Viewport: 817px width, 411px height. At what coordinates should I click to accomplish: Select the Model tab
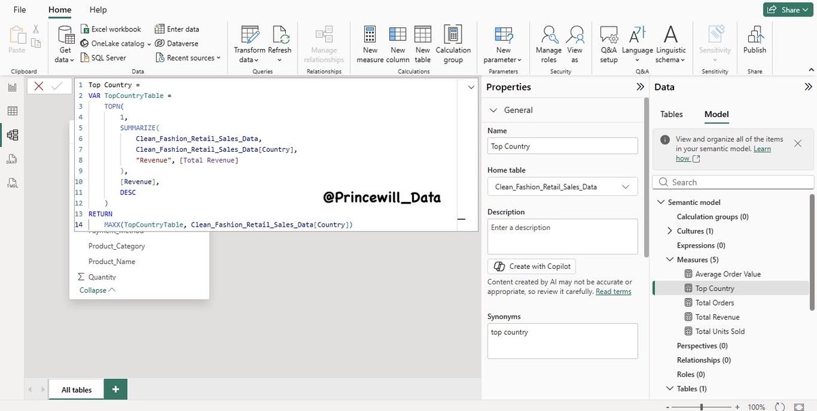[716, 114]
